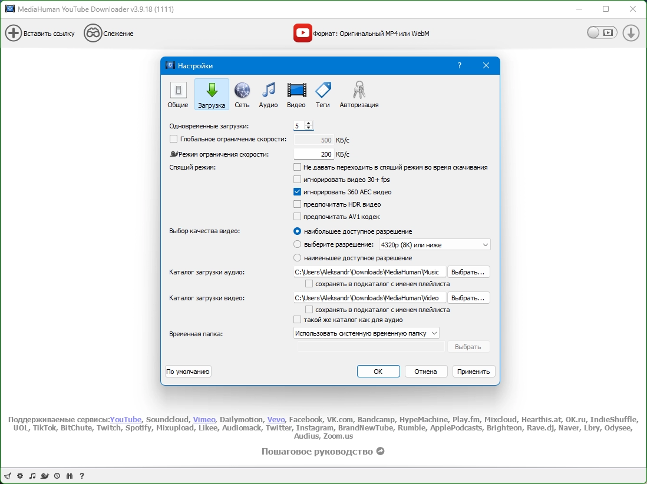This screenshot has width=647, height=484.
Task: Check video сохранять в подкаталог с именем плейлиста
Action: pos(309,310)
